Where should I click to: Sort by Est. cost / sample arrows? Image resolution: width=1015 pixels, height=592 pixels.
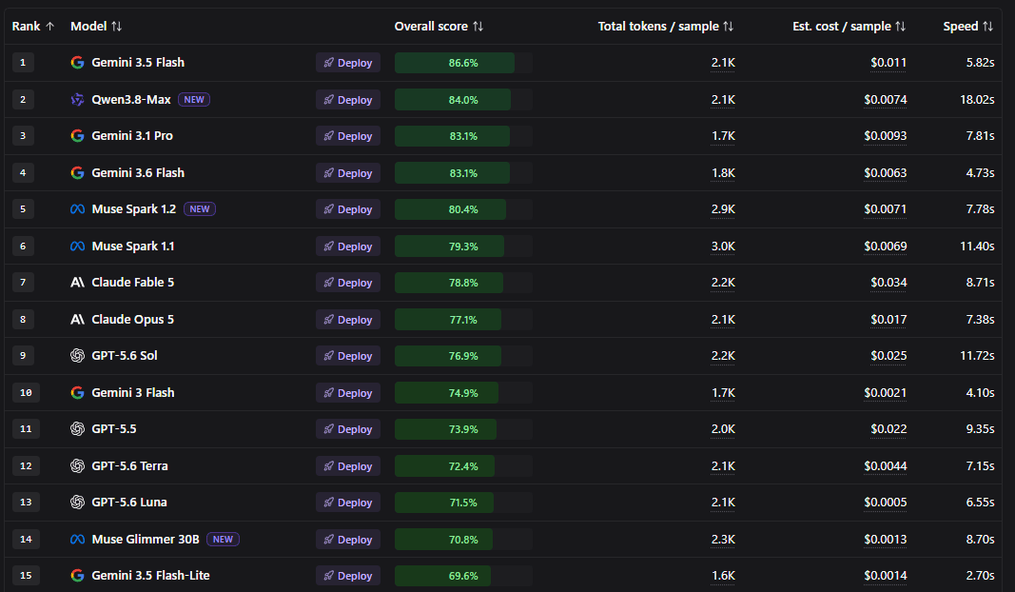click(x=901, y=27)
